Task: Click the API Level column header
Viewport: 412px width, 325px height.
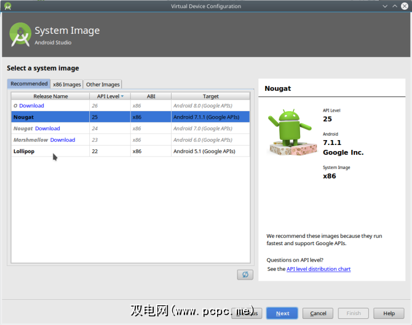Action: (x=110, y=96)
